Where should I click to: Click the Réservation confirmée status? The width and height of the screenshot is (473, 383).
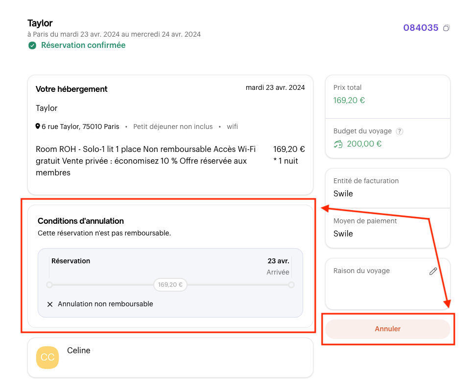click(x=83, y=45)
